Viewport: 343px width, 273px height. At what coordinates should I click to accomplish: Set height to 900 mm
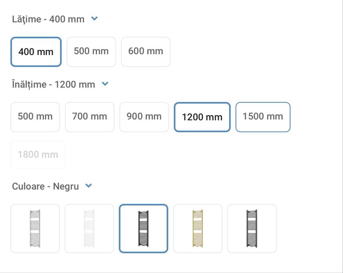click(144, 117)
